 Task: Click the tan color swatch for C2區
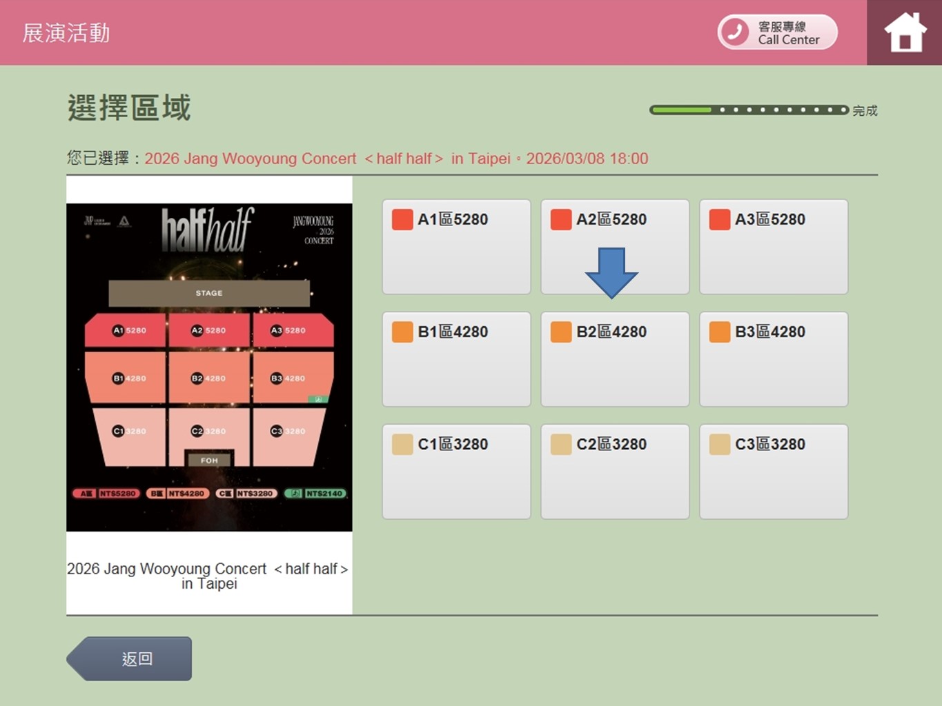(561, 444)
